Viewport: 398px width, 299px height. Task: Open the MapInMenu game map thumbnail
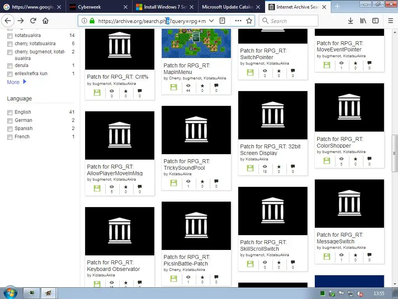(196, 43)
